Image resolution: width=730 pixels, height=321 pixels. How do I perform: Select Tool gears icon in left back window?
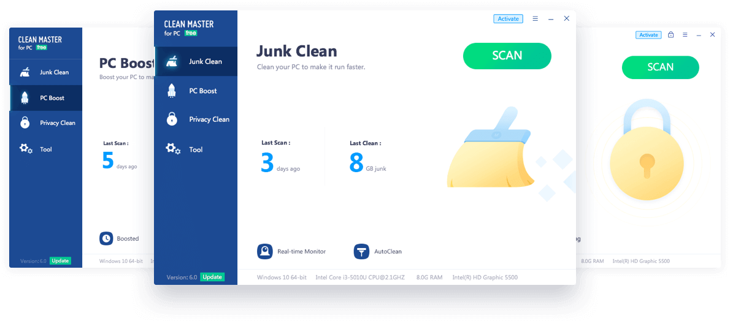pyautogui.click(x=26, y=149)
